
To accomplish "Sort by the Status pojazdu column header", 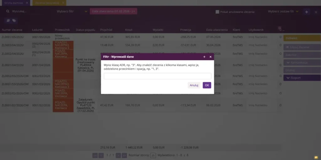I will pos(85,30).
